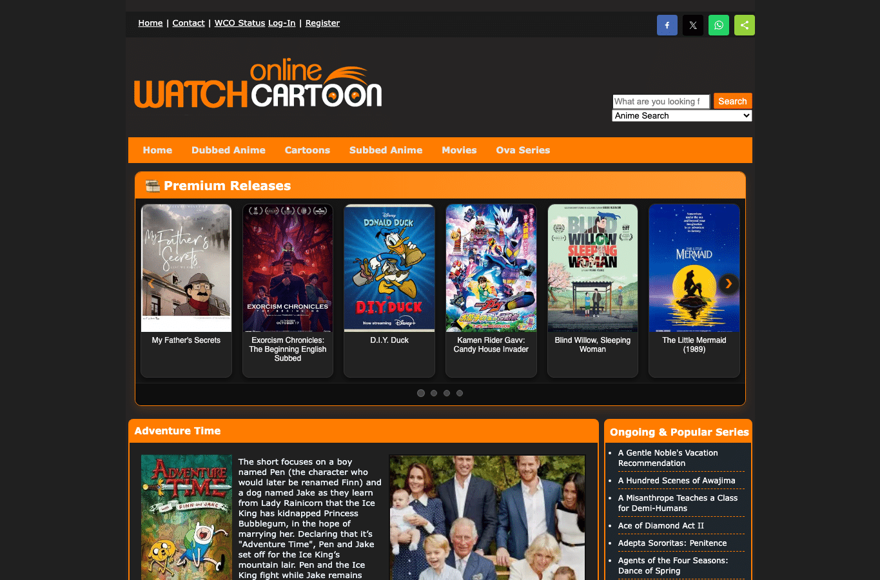
Task: Select the third carousel pagination dot
Action: [x=447, y=393]
